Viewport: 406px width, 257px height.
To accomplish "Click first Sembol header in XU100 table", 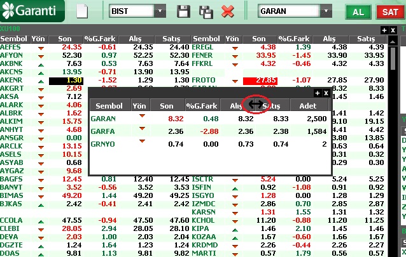I will tap(14, 39).
